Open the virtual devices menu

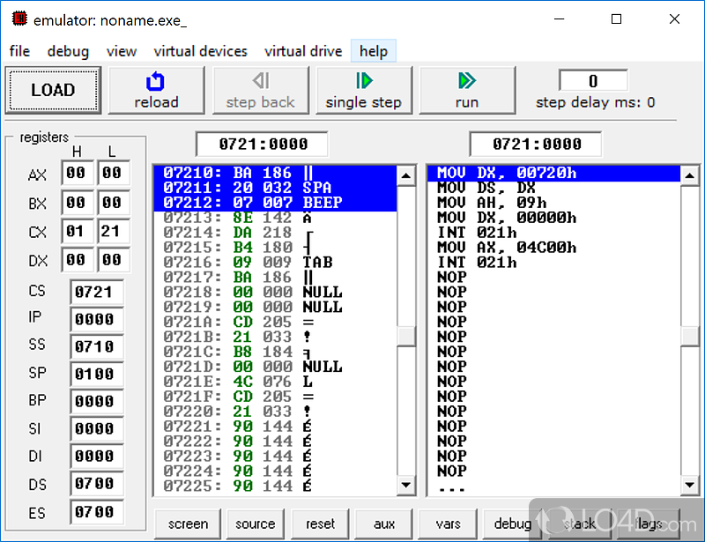coord(200,51)
